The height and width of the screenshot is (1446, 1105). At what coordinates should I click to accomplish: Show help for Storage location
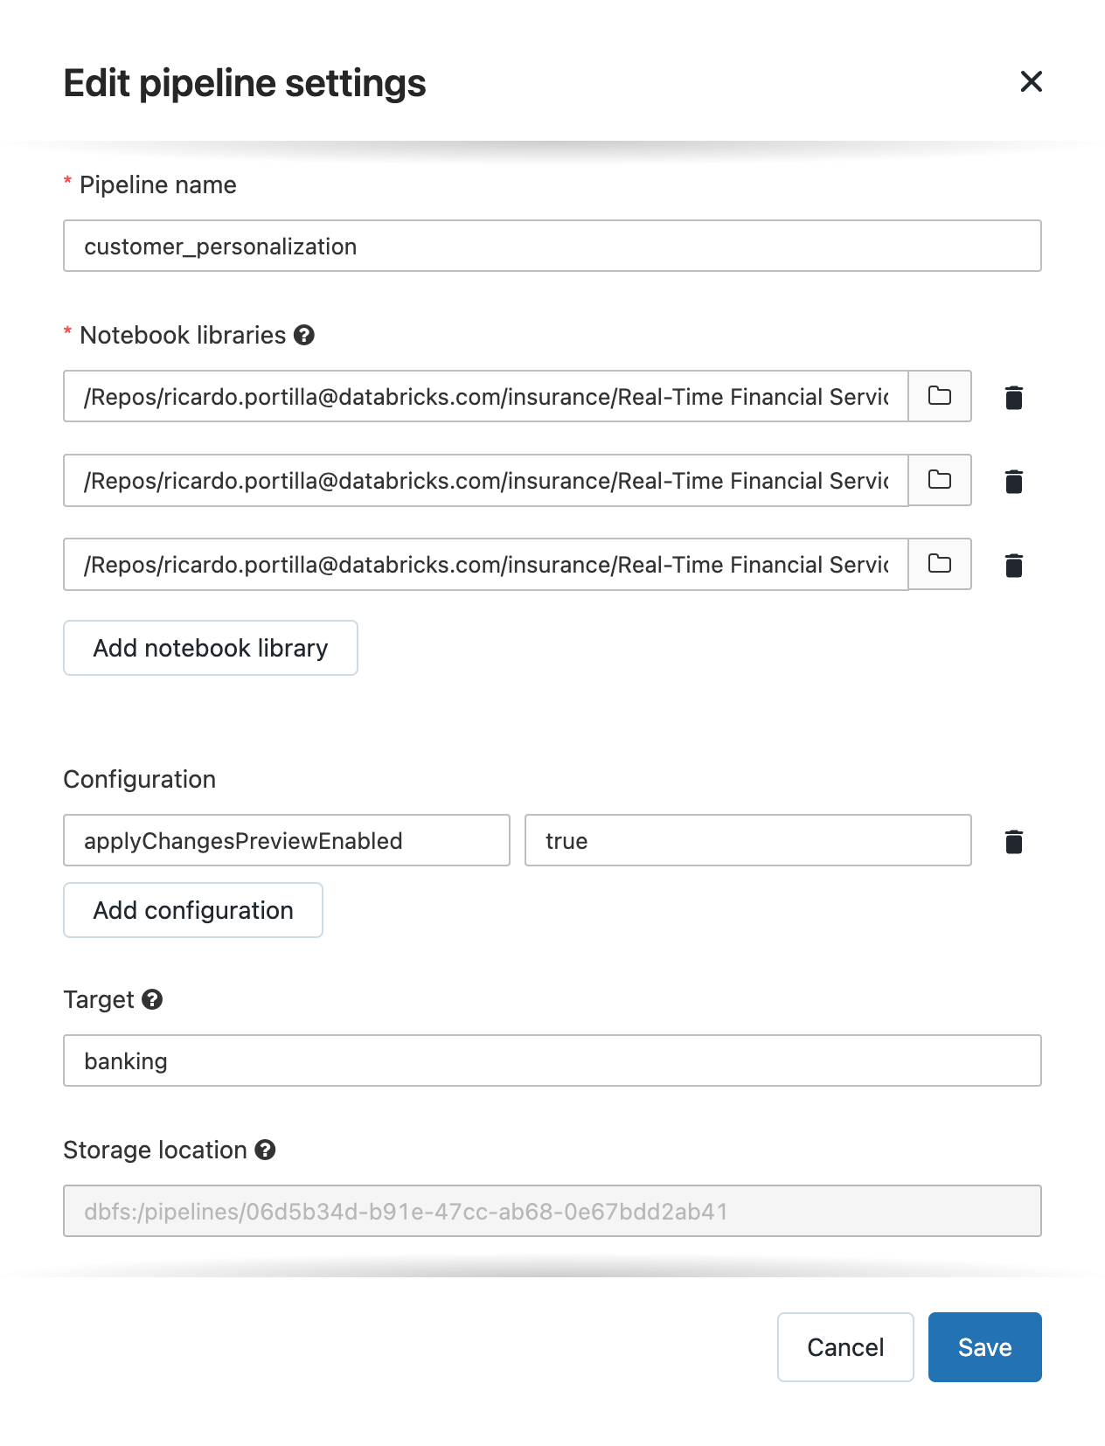[265, 1150]
